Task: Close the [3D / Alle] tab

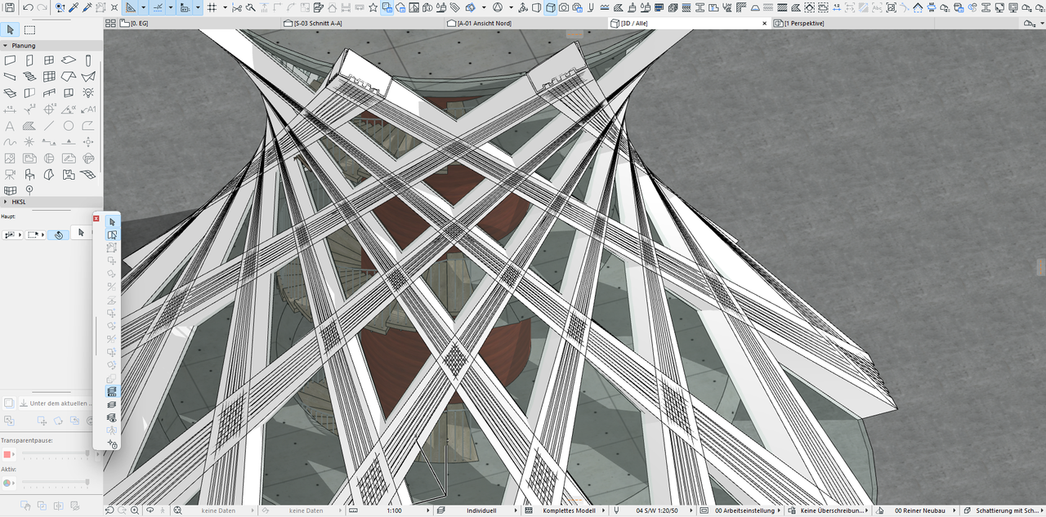Action: point(765,24)
